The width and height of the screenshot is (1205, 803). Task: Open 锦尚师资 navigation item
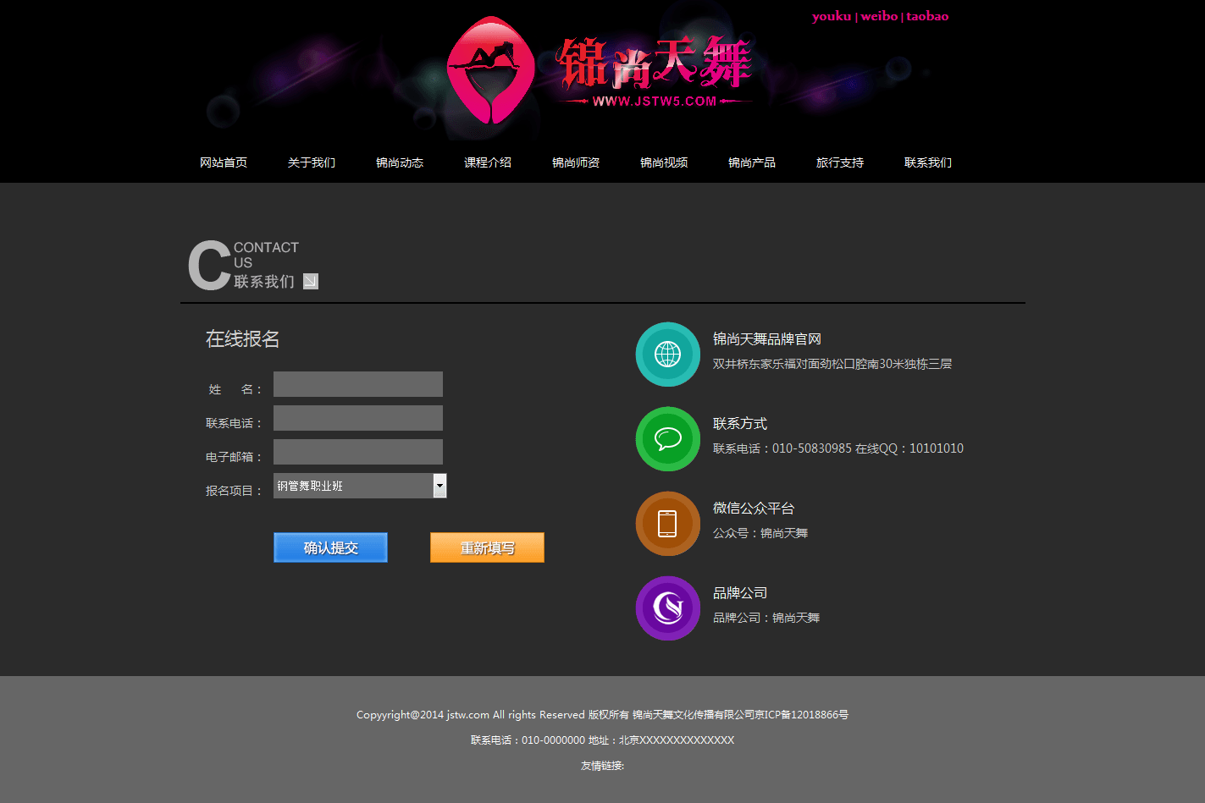tap(576, 162)
